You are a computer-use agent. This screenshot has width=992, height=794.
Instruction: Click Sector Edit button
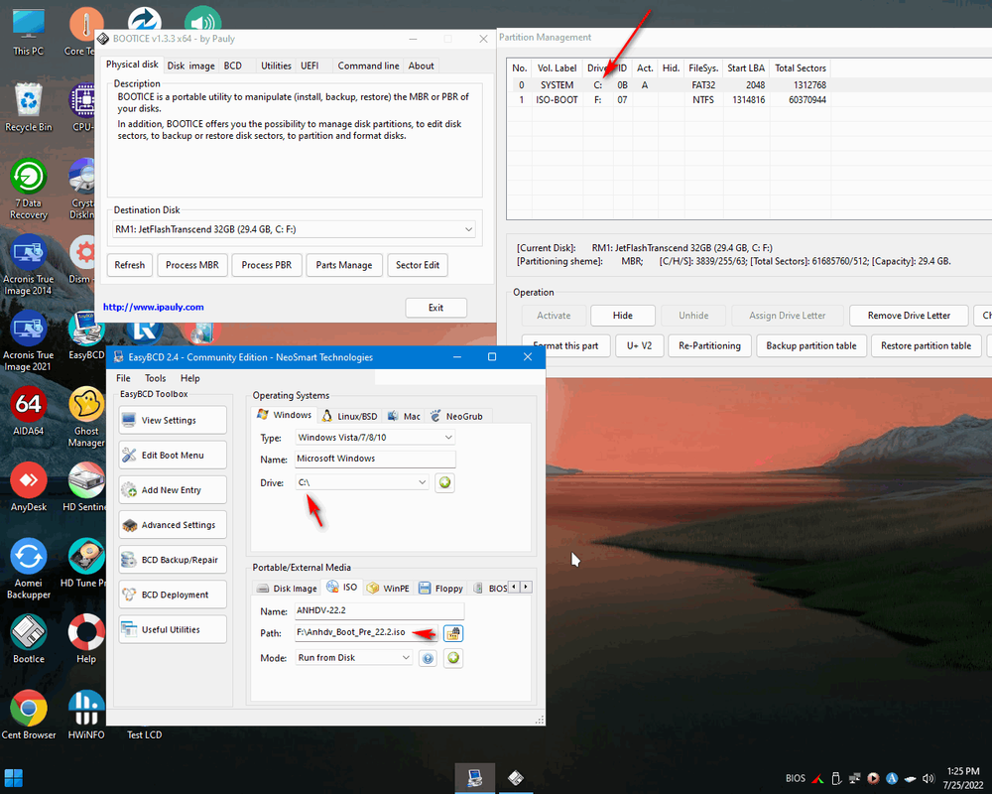click(418, 265)
